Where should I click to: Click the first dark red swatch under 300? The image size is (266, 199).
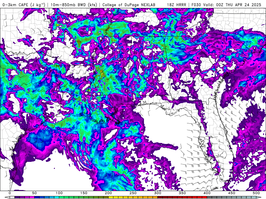pos(160,197)
